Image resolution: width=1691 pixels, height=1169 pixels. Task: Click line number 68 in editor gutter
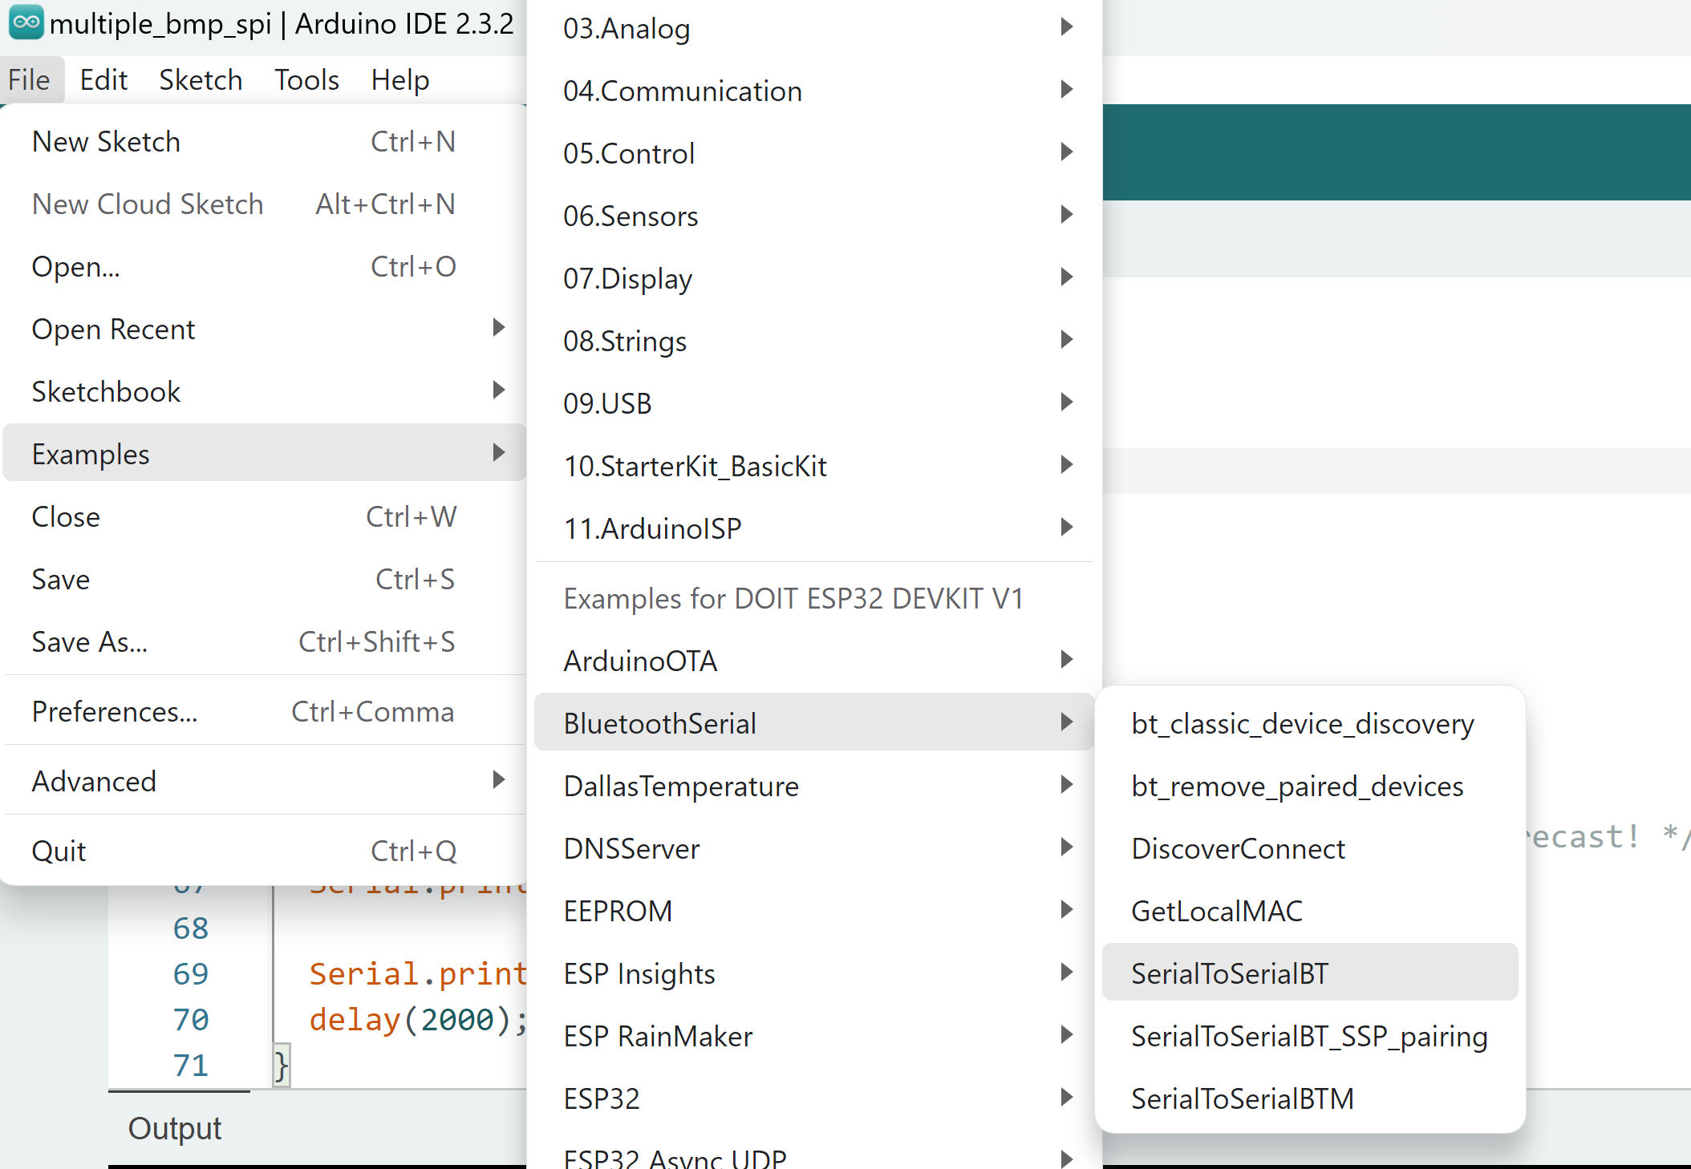tap(191, 928)
